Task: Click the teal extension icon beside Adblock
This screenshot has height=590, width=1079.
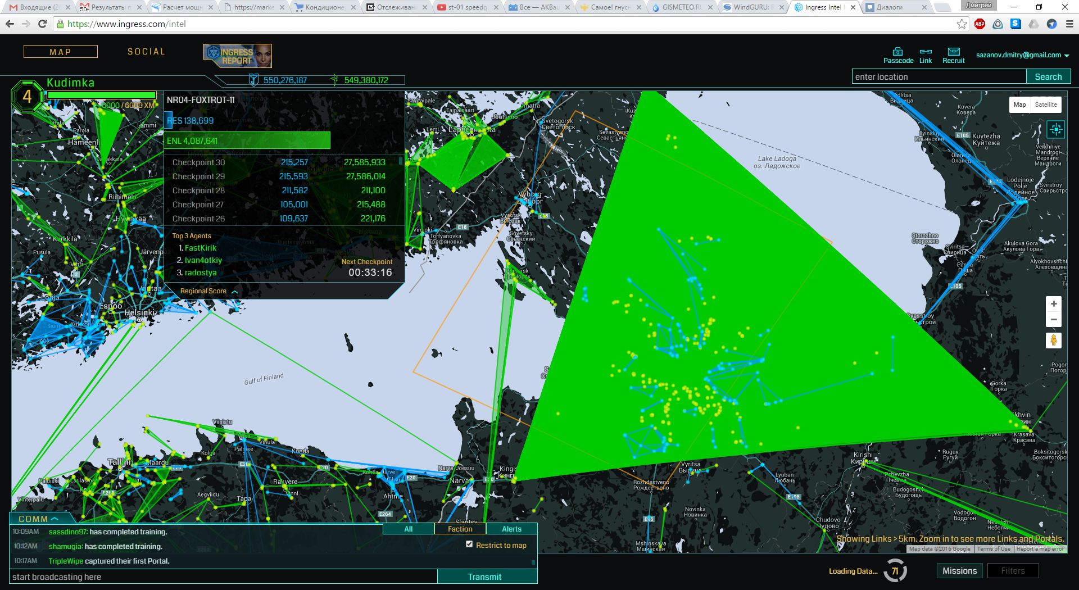Action: [x=998, y=24]
